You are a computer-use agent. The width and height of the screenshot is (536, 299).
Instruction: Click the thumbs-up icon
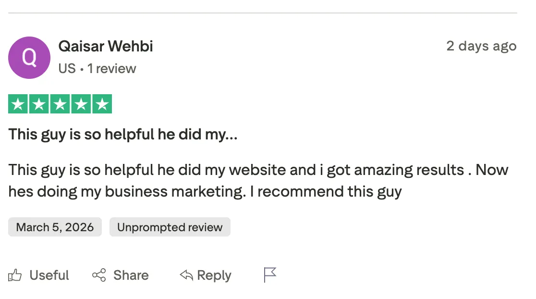(x=15, y=275)
